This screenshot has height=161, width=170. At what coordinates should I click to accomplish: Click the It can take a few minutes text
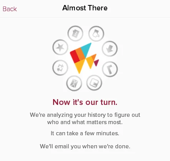(x=85, y=133)
